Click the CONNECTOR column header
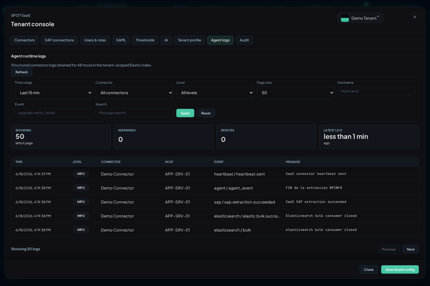This screenshot has height=286, width=430. [111, 162]
